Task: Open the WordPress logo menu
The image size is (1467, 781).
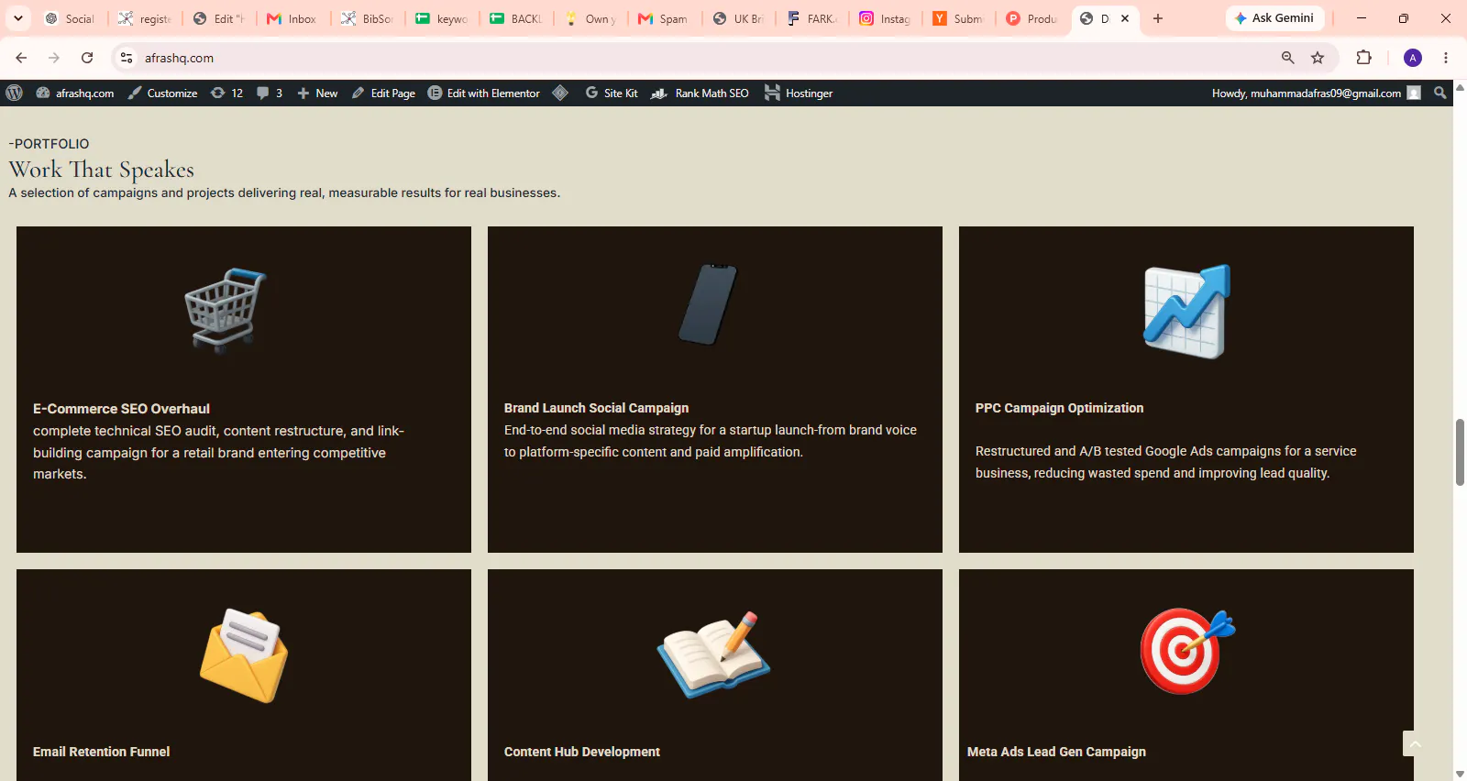Action: coord(14,93)
